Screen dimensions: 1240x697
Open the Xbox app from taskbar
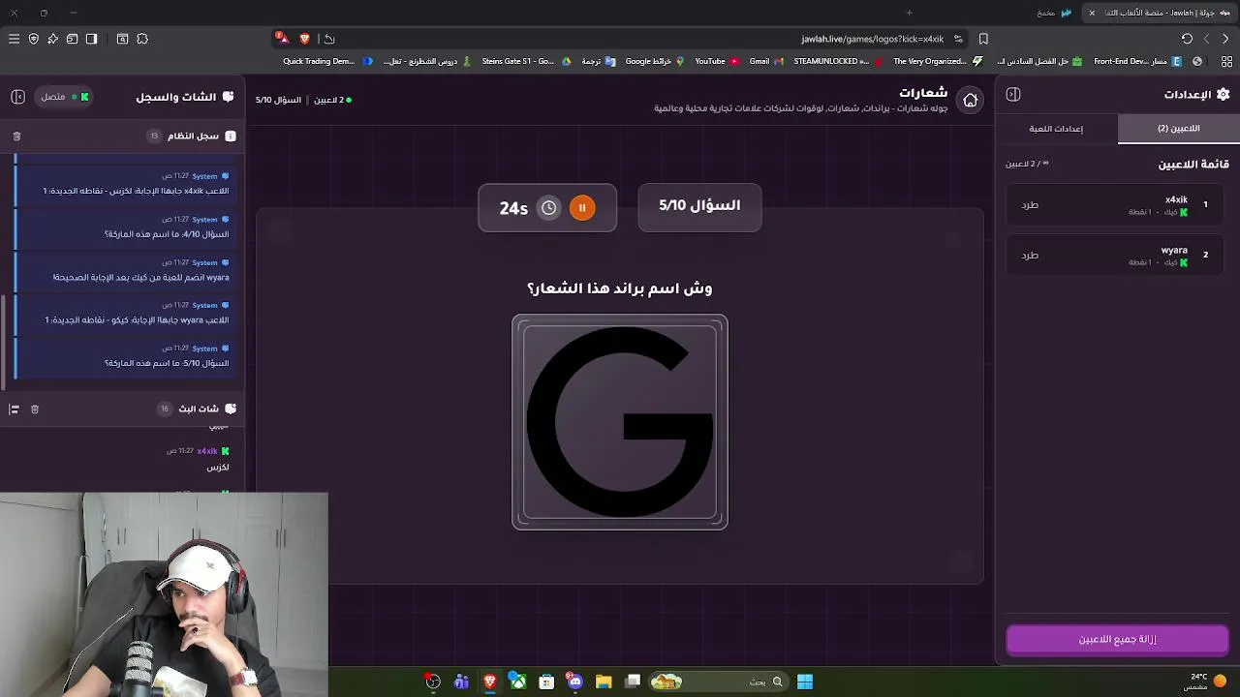518,682
